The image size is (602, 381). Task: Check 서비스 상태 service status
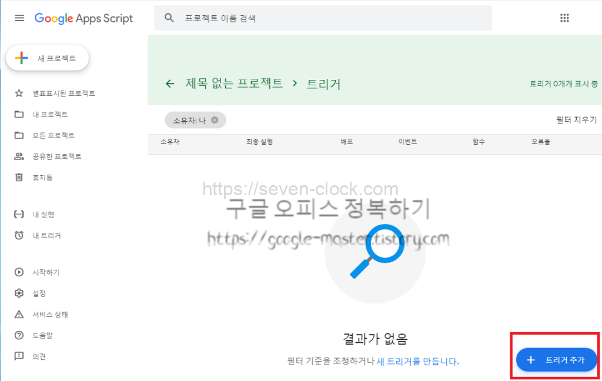(50, 315)
